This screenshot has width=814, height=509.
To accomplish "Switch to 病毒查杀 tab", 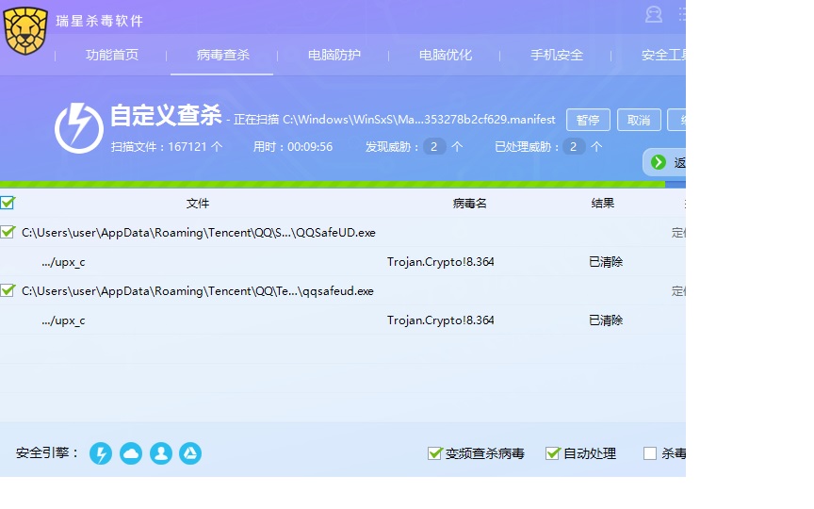I will pyautogui.click(x=222, y=55).
